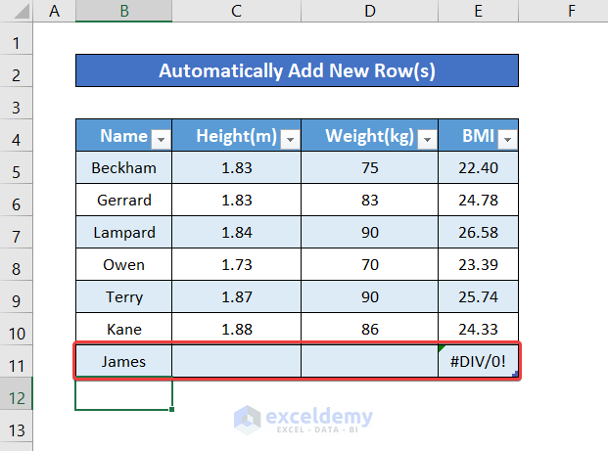The width and height of the screenshot is (608, 451).
Task: Select the cell containing James
Action: click(x=123, y=361)
